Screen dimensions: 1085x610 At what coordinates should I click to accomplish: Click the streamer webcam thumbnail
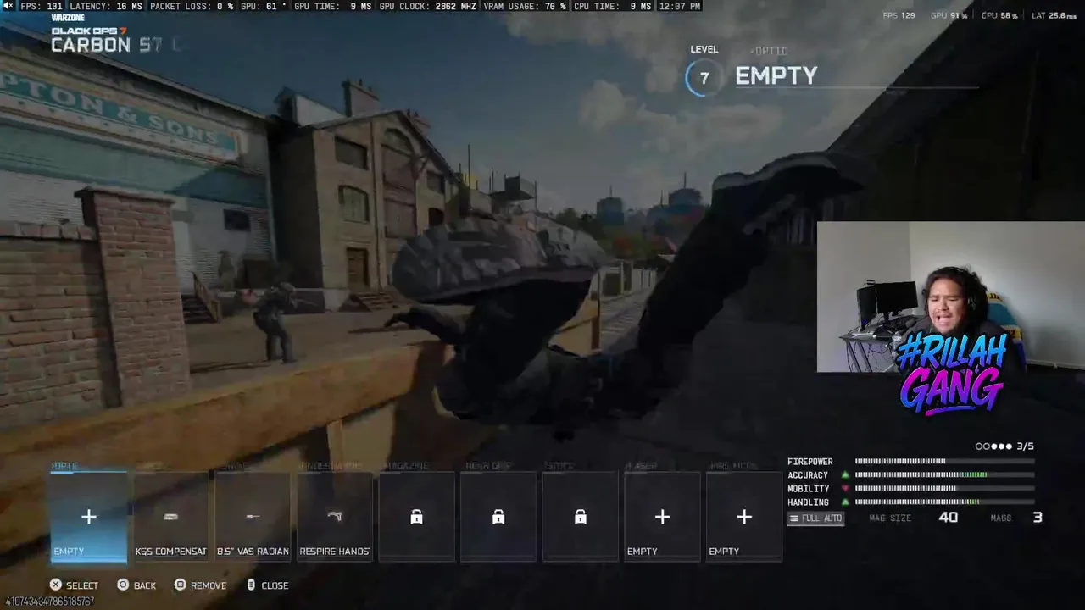point(950,297)
